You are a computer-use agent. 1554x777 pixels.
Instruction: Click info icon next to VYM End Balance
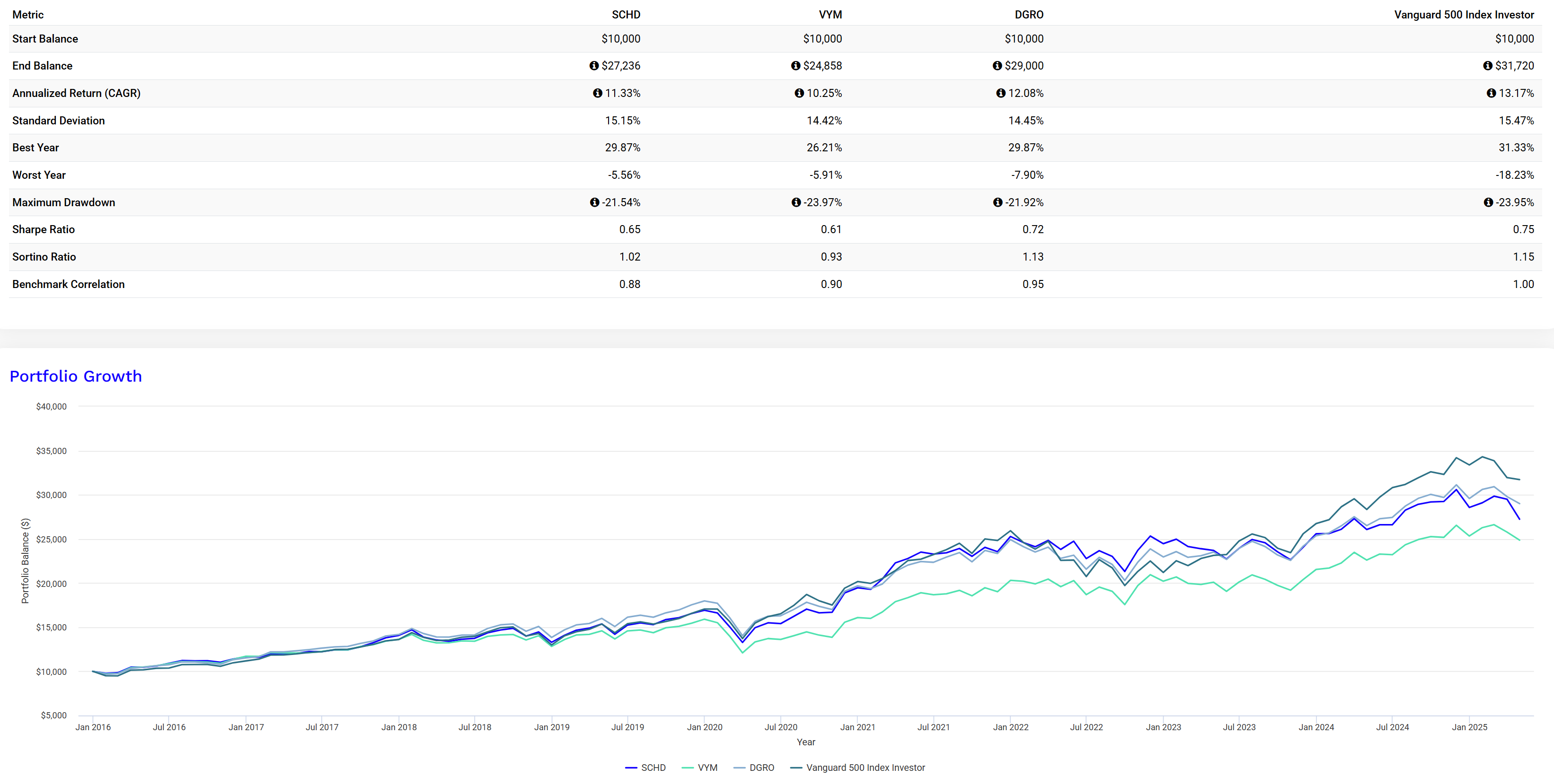pos(796,66)
